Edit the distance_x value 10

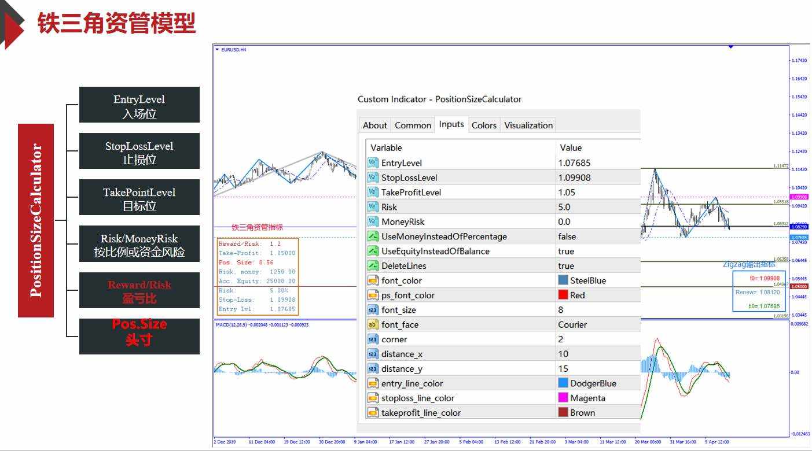pyautogui.click(x=598, y=354)
